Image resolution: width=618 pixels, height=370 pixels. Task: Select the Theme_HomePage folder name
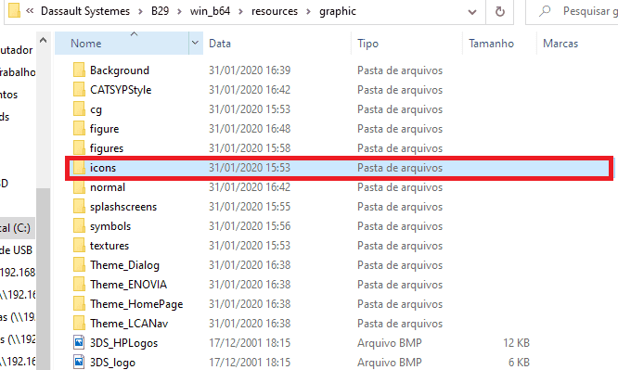136,304
